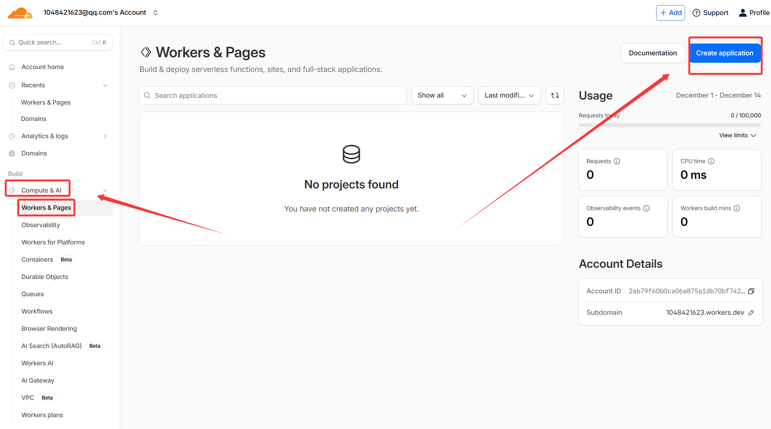Open the account switcher arrows
Screen dimensions: 771x429
[x=155, y=12]
